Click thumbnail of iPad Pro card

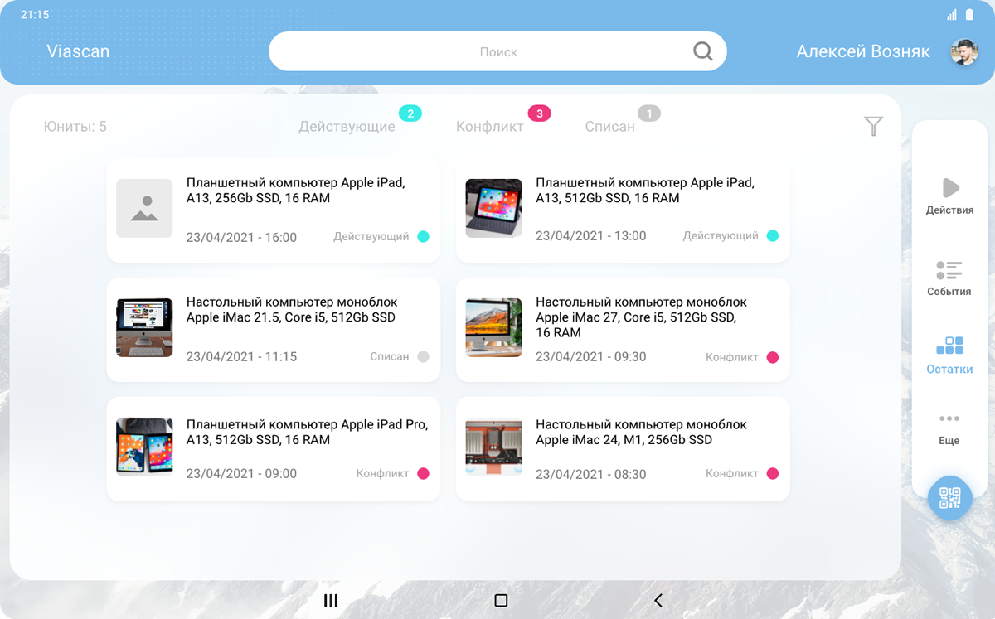pos(144,447)
